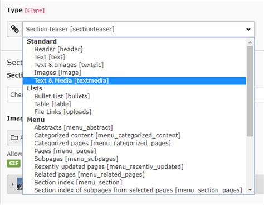This screenshot has width=264, height=205.
Task: Expand the image record row arrow
Action: (12, 184)
